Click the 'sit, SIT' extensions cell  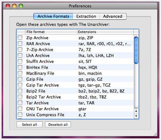click(x=85, y=61)
